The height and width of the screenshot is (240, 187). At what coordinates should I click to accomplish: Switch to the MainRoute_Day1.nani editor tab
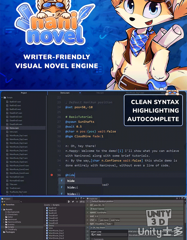point(135,93)
